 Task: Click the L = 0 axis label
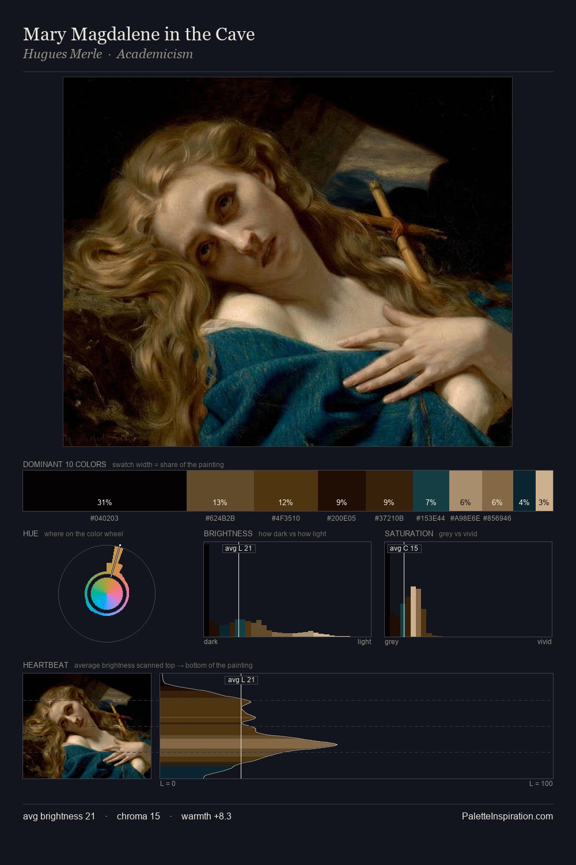coord(168,784)
